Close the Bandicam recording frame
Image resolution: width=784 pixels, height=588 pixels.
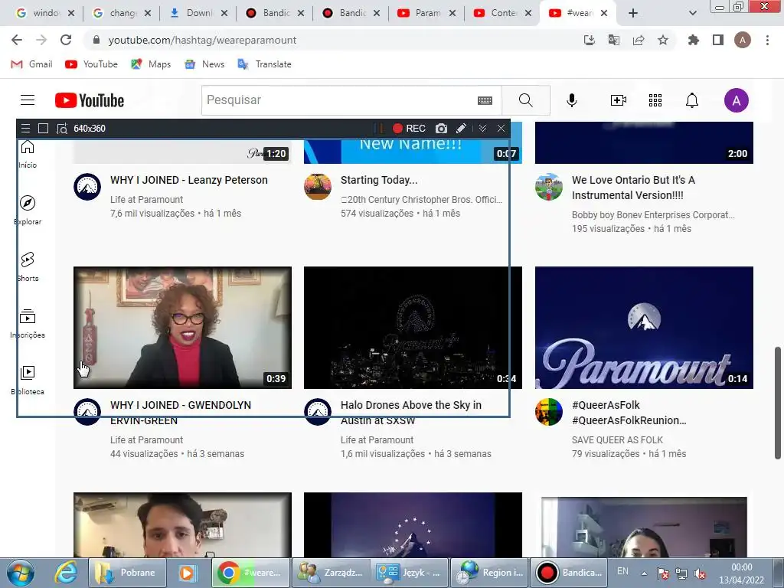[501, 129]
